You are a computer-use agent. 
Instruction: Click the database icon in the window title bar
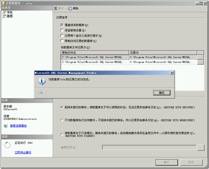coord(3,3)
